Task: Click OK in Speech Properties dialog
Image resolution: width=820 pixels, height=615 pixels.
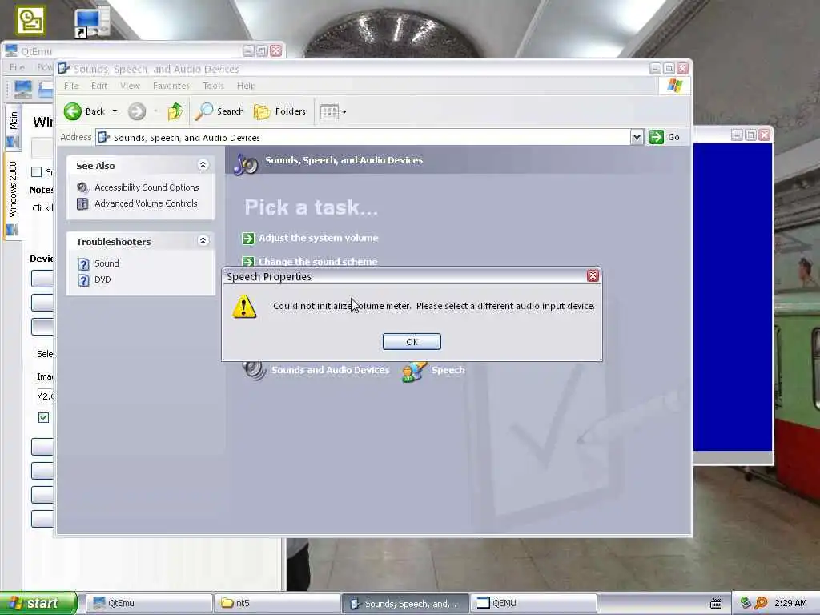Action: [x=412, y=341]
